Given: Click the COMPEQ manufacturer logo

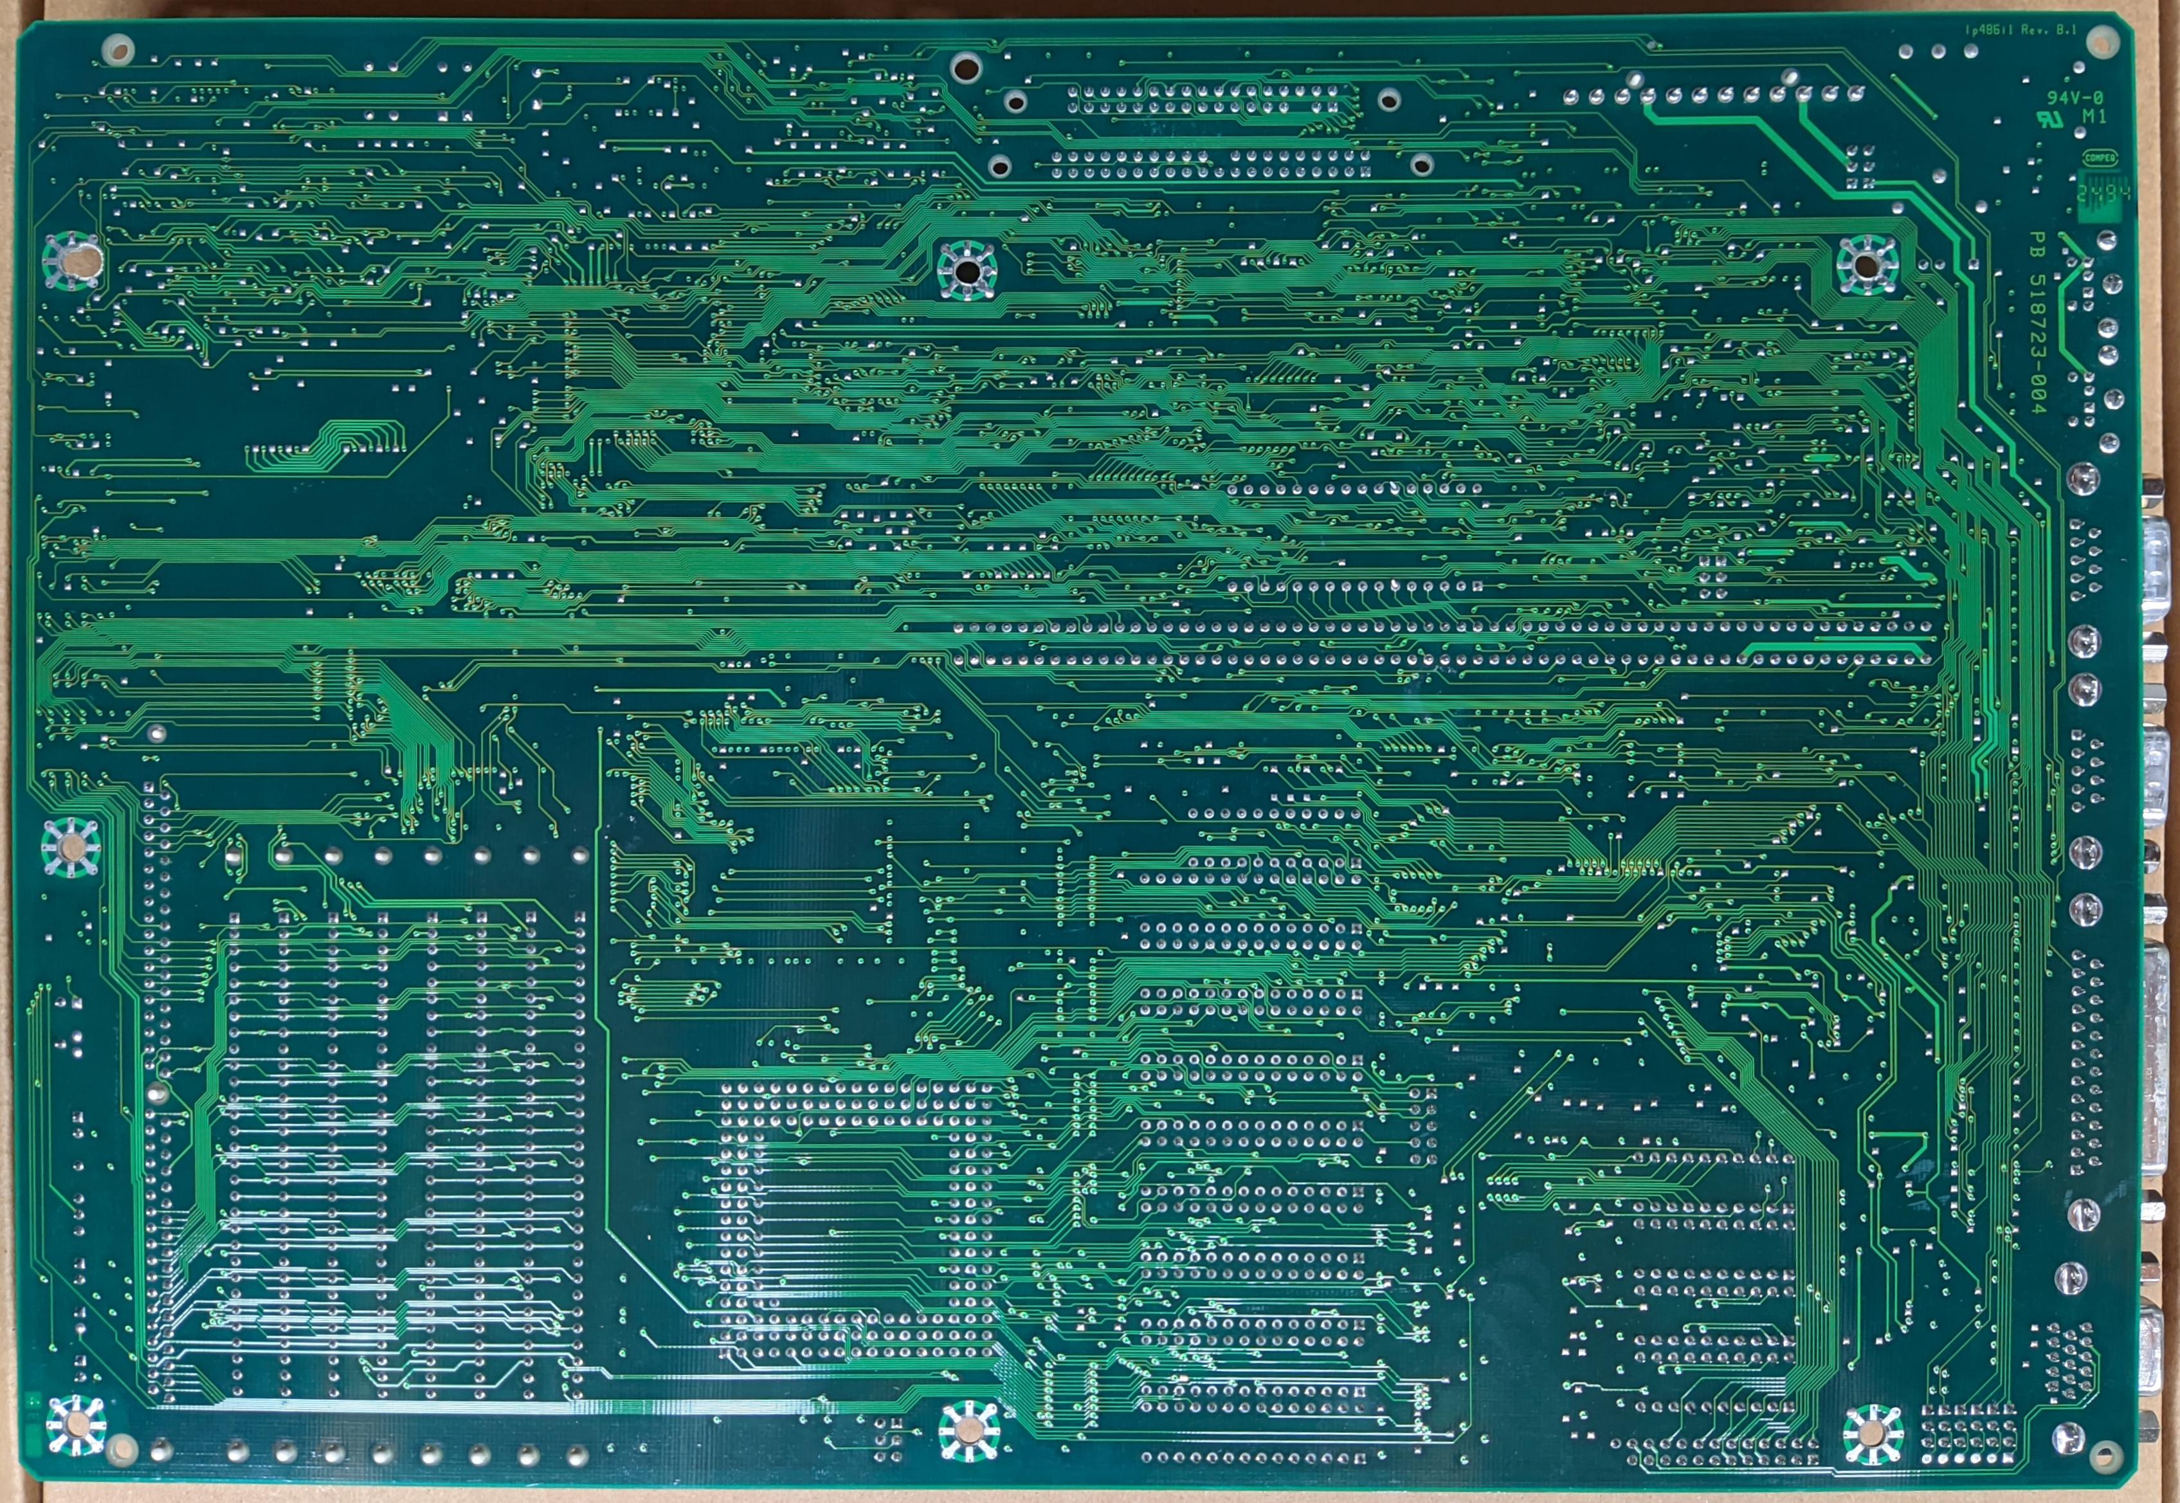Looking at the screenshot, I should [2099, 159].
